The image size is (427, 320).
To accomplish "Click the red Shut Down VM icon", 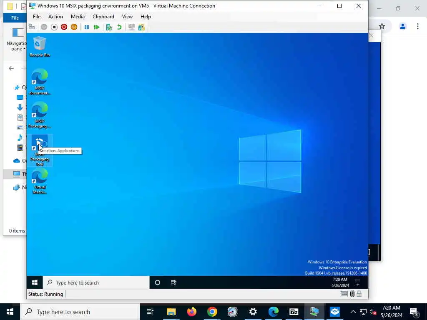I will coord(64,27).
